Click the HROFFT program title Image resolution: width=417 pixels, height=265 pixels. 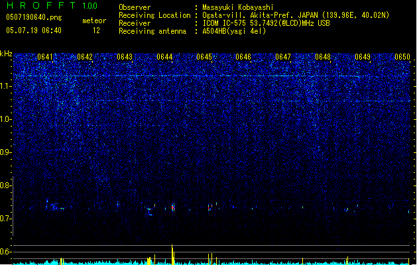coord(41,5)
